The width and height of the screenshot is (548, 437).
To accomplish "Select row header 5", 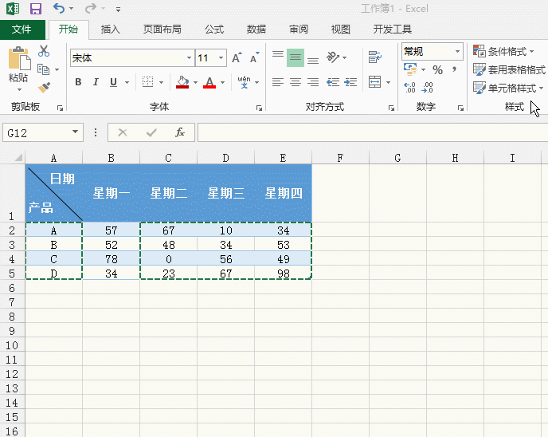I will click(x=12, y=274).
